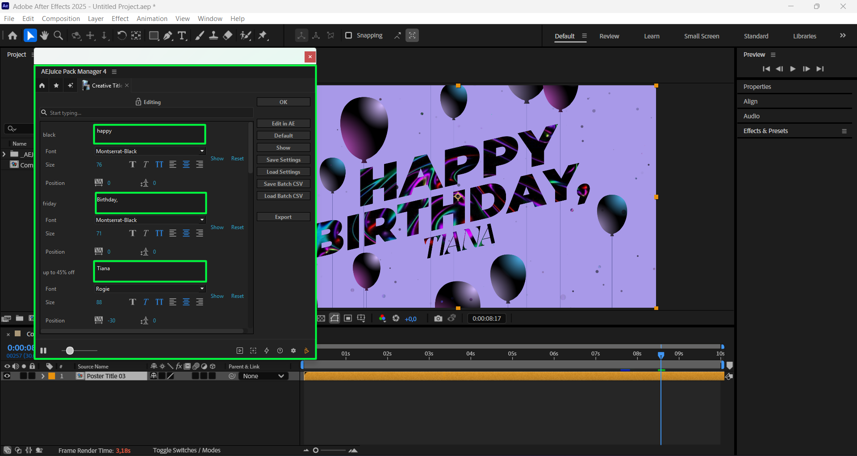Select the Puppet Pin tool

(x=263, y=36)
